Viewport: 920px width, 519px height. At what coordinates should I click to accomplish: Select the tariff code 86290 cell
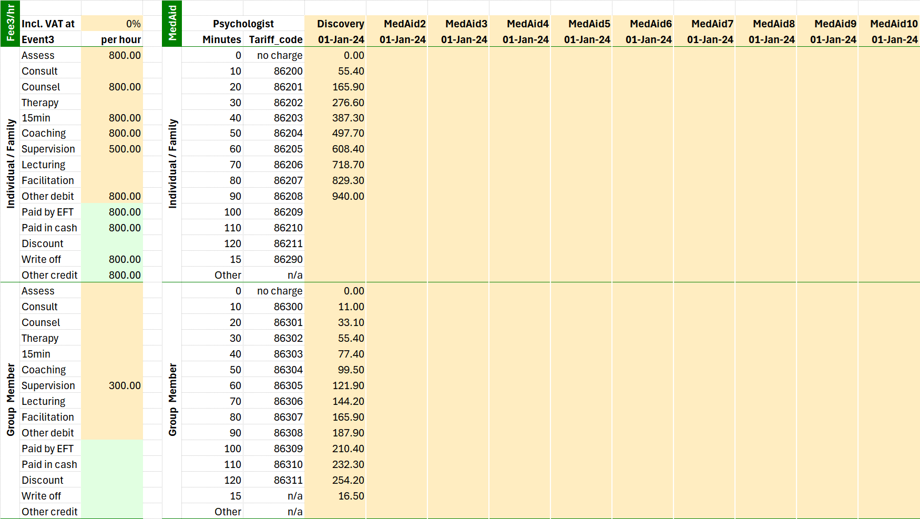coord(274,259)
